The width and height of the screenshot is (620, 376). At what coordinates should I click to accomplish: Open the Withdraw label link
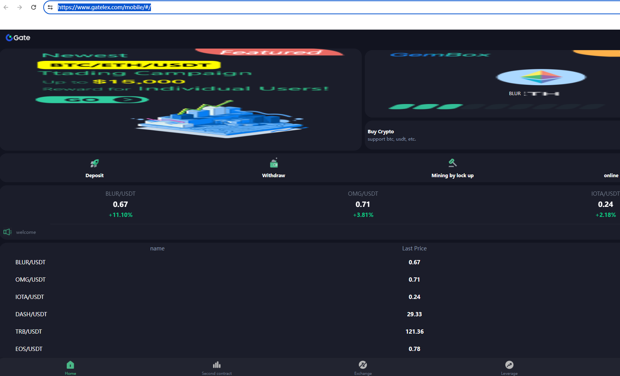[x=274, y=175]
